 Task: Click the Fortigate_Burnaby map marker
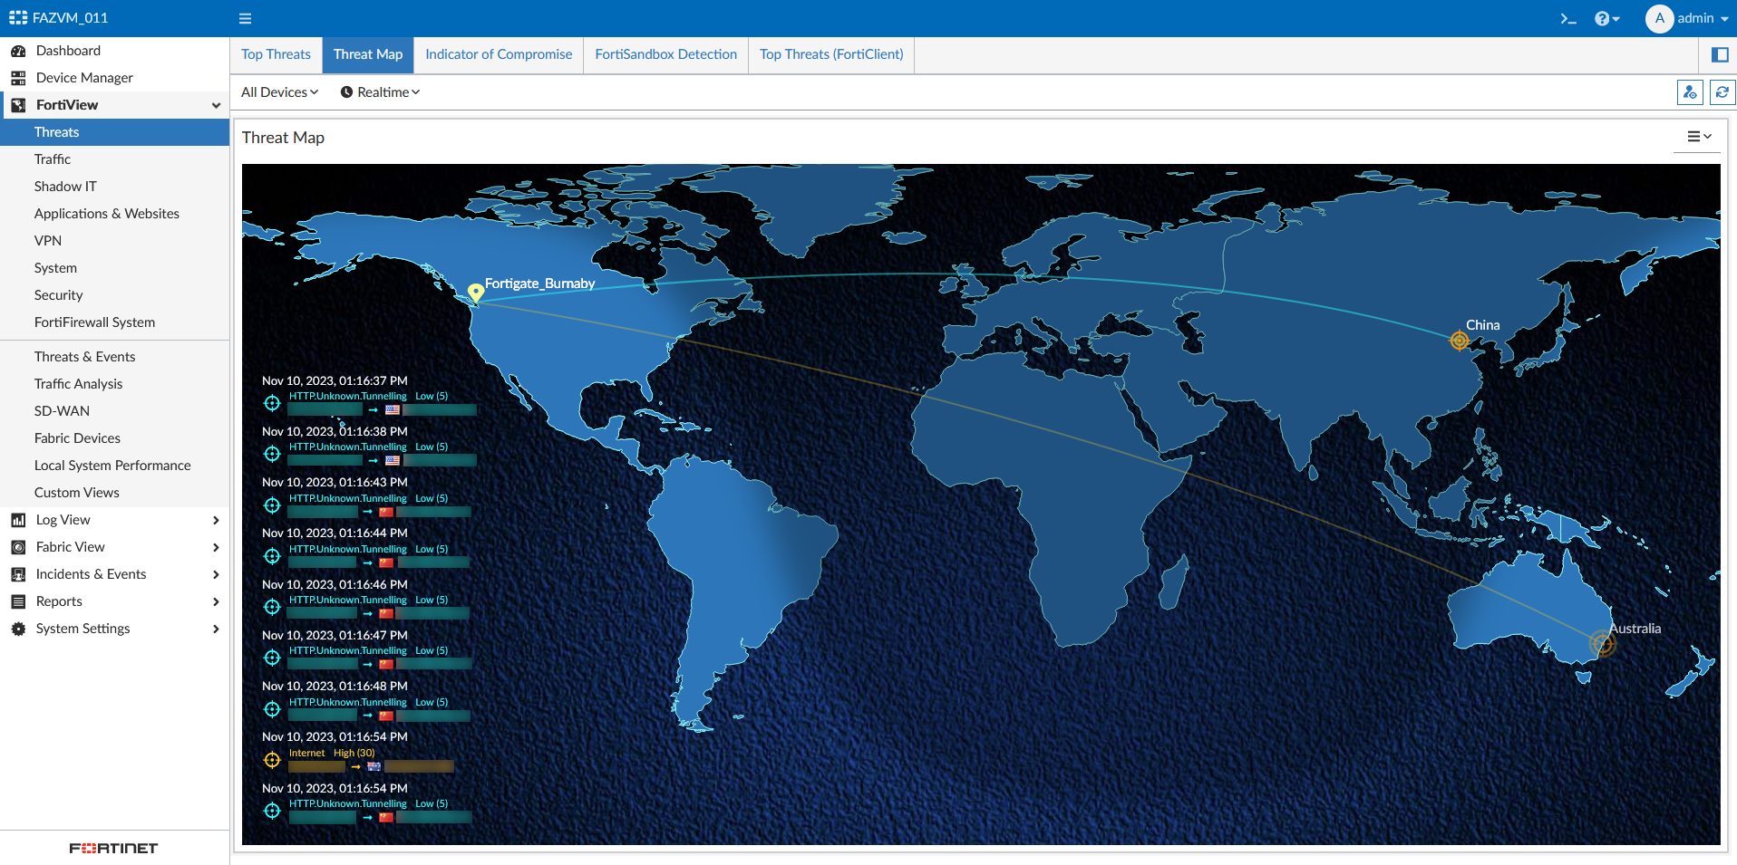tap(475, 292)
